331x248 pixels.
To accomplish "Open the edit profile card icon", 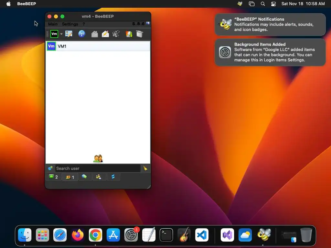I will click(69, 34).
